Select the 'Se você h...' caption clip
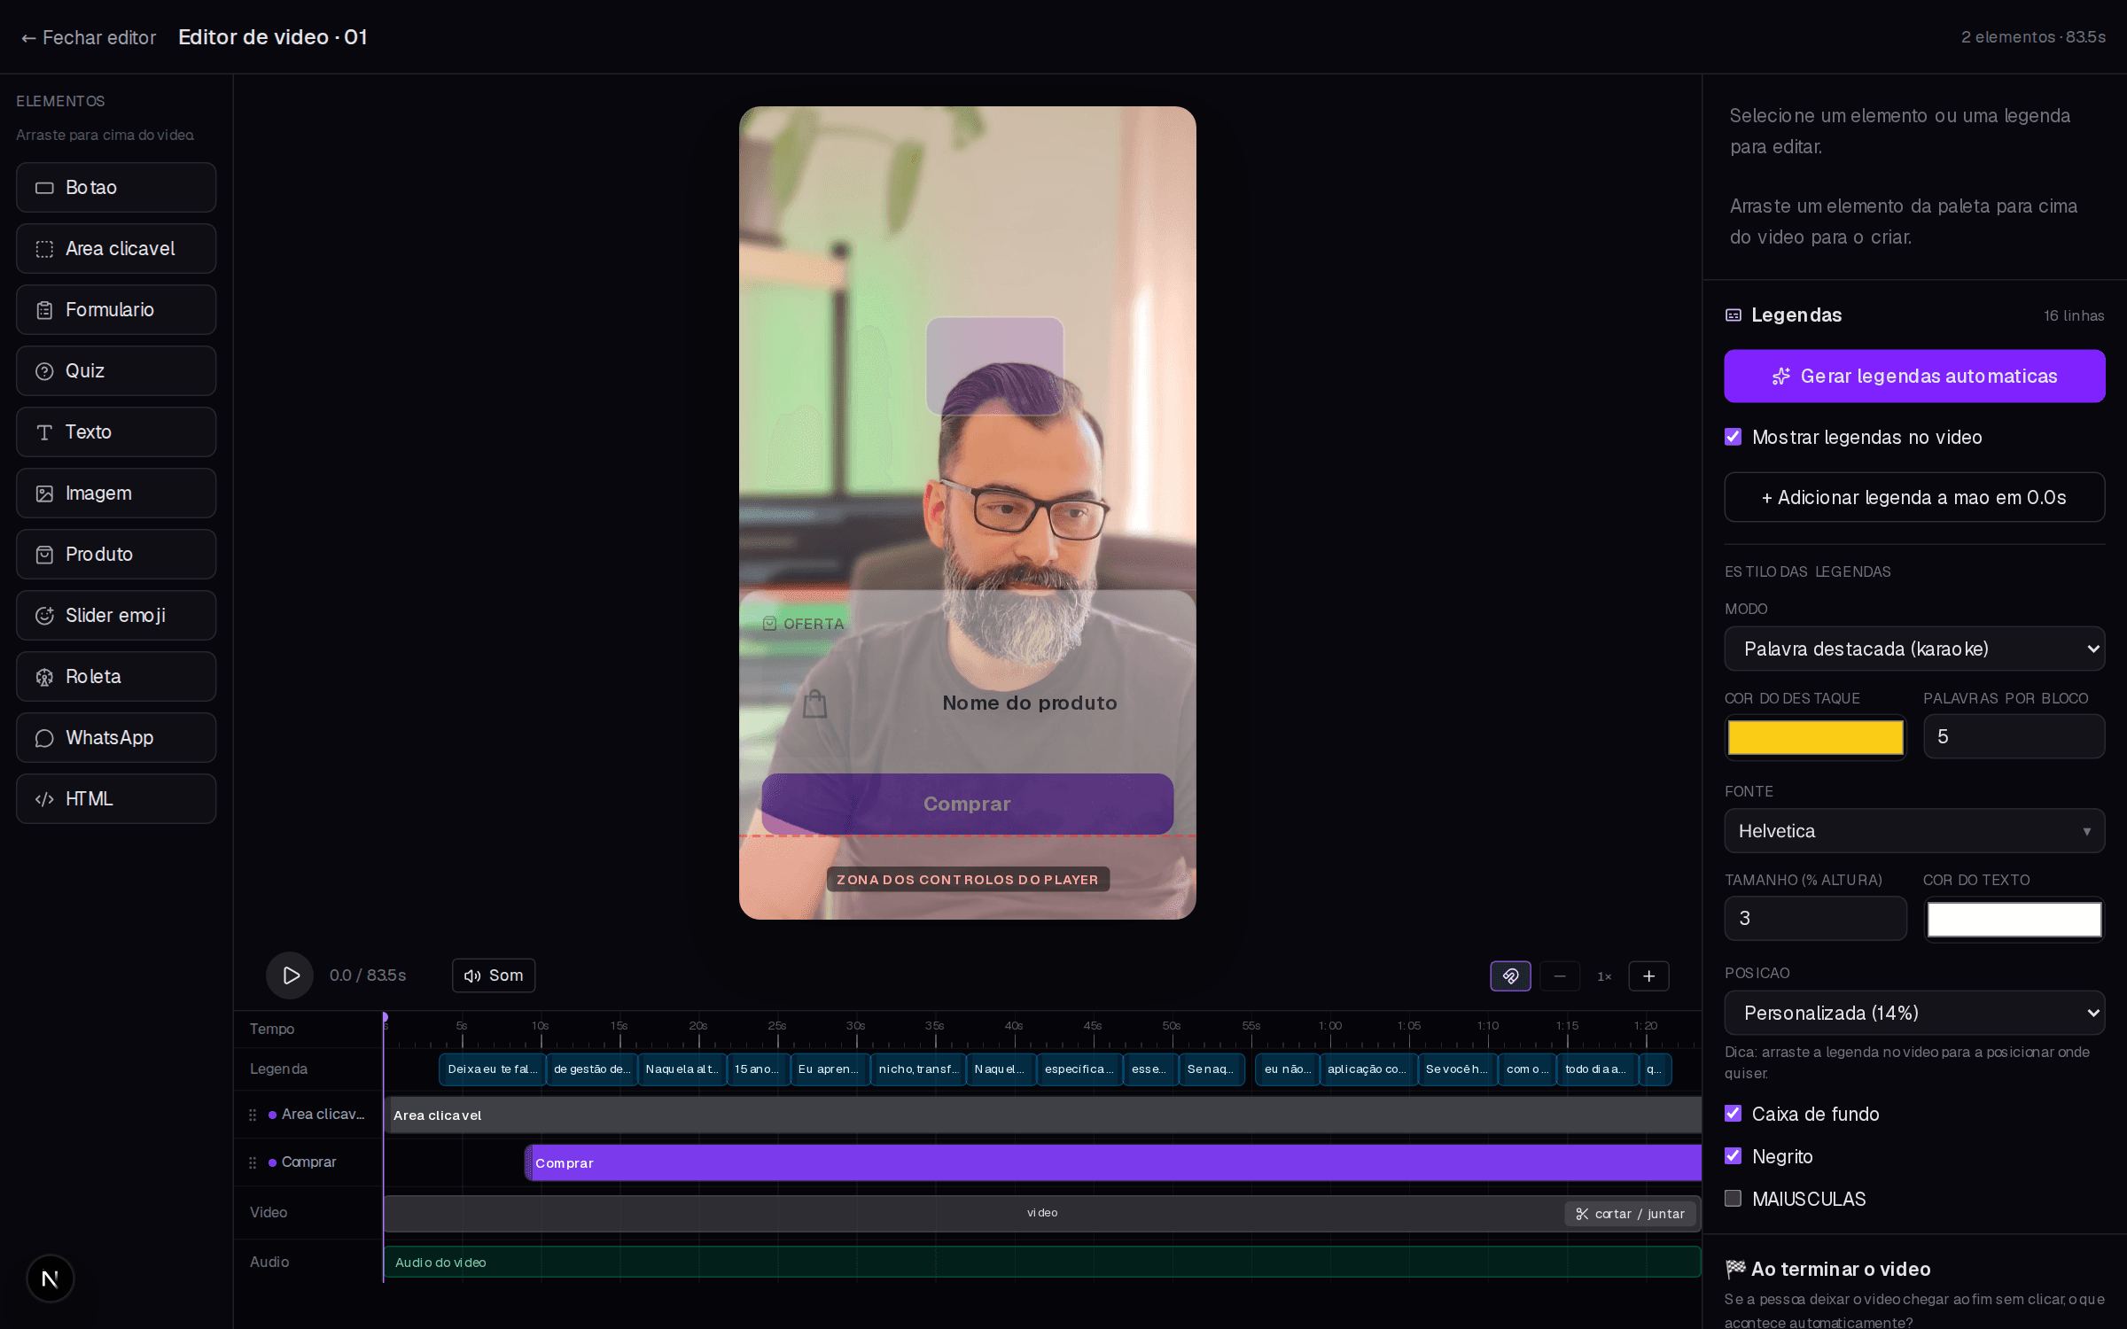 coord(1457,1069)
